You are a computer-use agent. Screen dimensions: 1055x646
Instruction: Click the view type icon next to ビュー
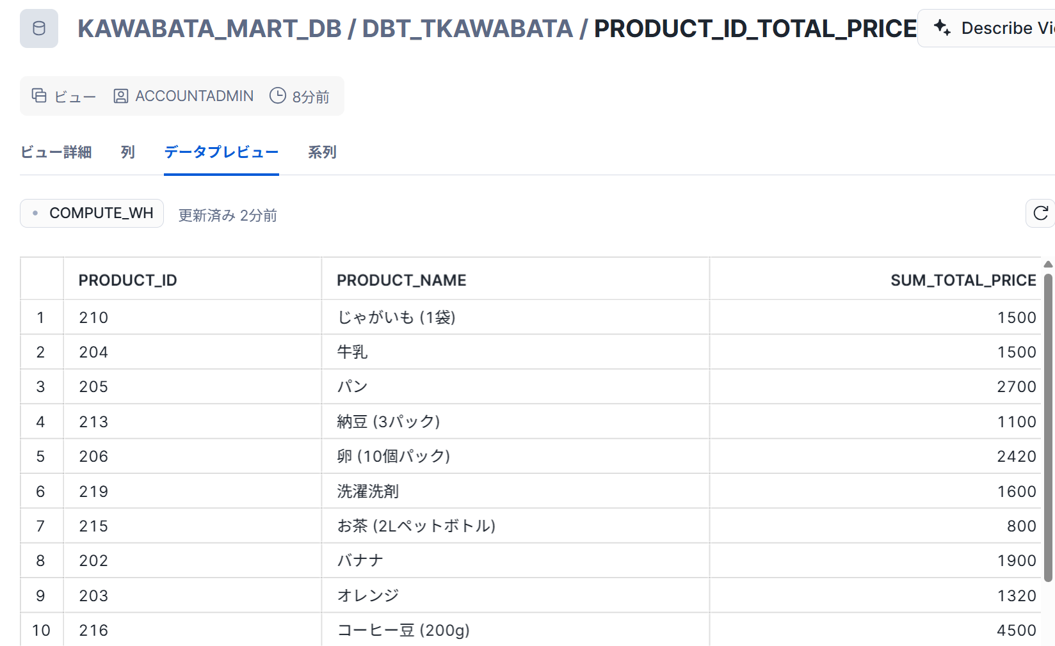pos(39,95)
